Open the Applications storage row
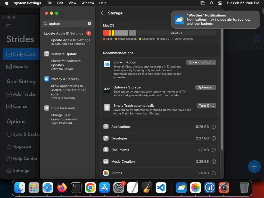264x198 pixels. coord(160,127)
